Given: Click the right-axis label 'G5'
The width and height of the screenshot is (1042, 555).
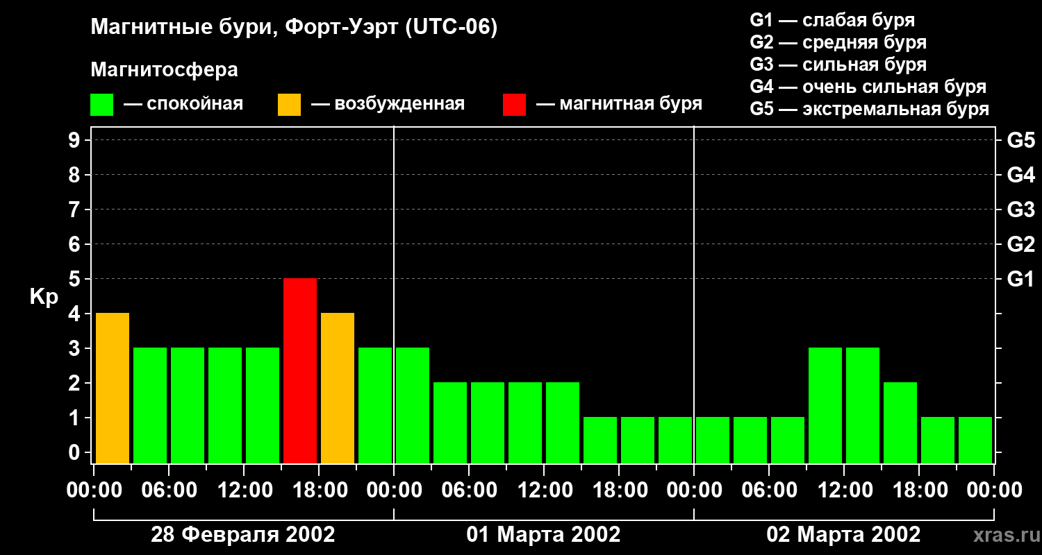Looking at the screenshot, I should pos(1020,140).
